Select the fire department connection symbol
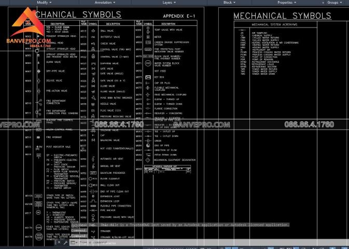Image resolution: width=349 pixels, height=249 pixels. (39, 102)
